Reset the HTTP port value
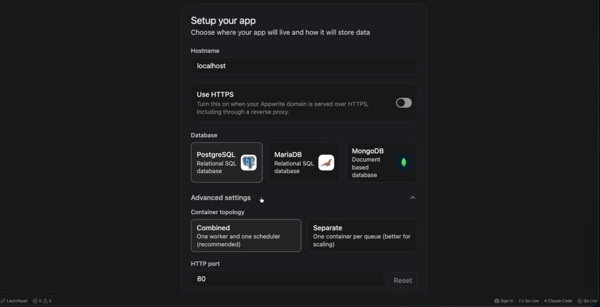 [x=402, y=280]
